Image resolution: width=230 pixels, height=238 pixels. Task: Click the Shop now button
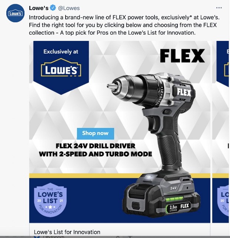coord(96,134)
